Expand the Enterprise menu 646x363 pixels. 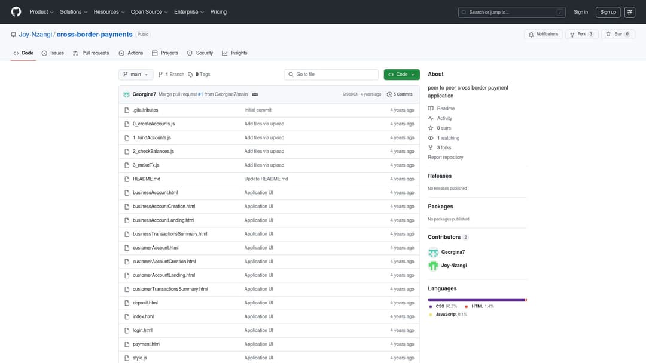(188, 12)
